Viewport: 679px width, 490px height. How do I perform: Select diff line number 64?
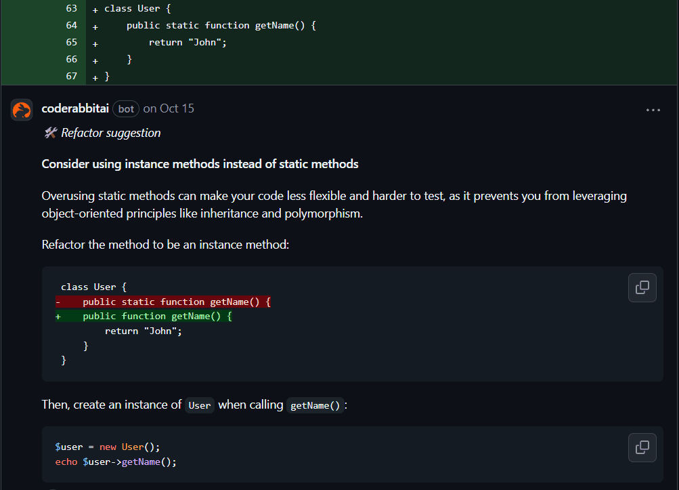coord(71,25)
